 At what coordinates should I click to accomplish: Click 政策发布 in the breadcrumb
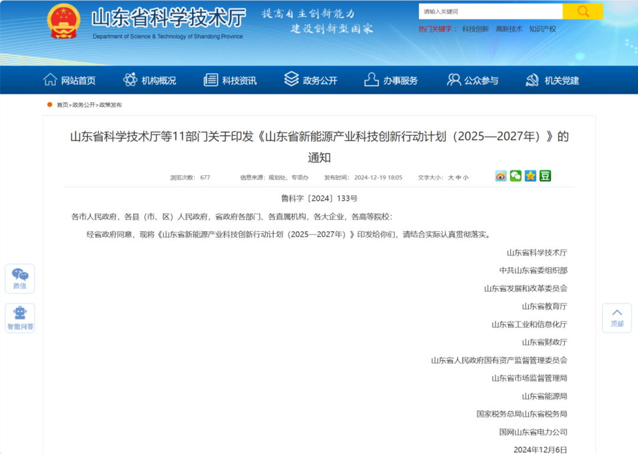110,105
